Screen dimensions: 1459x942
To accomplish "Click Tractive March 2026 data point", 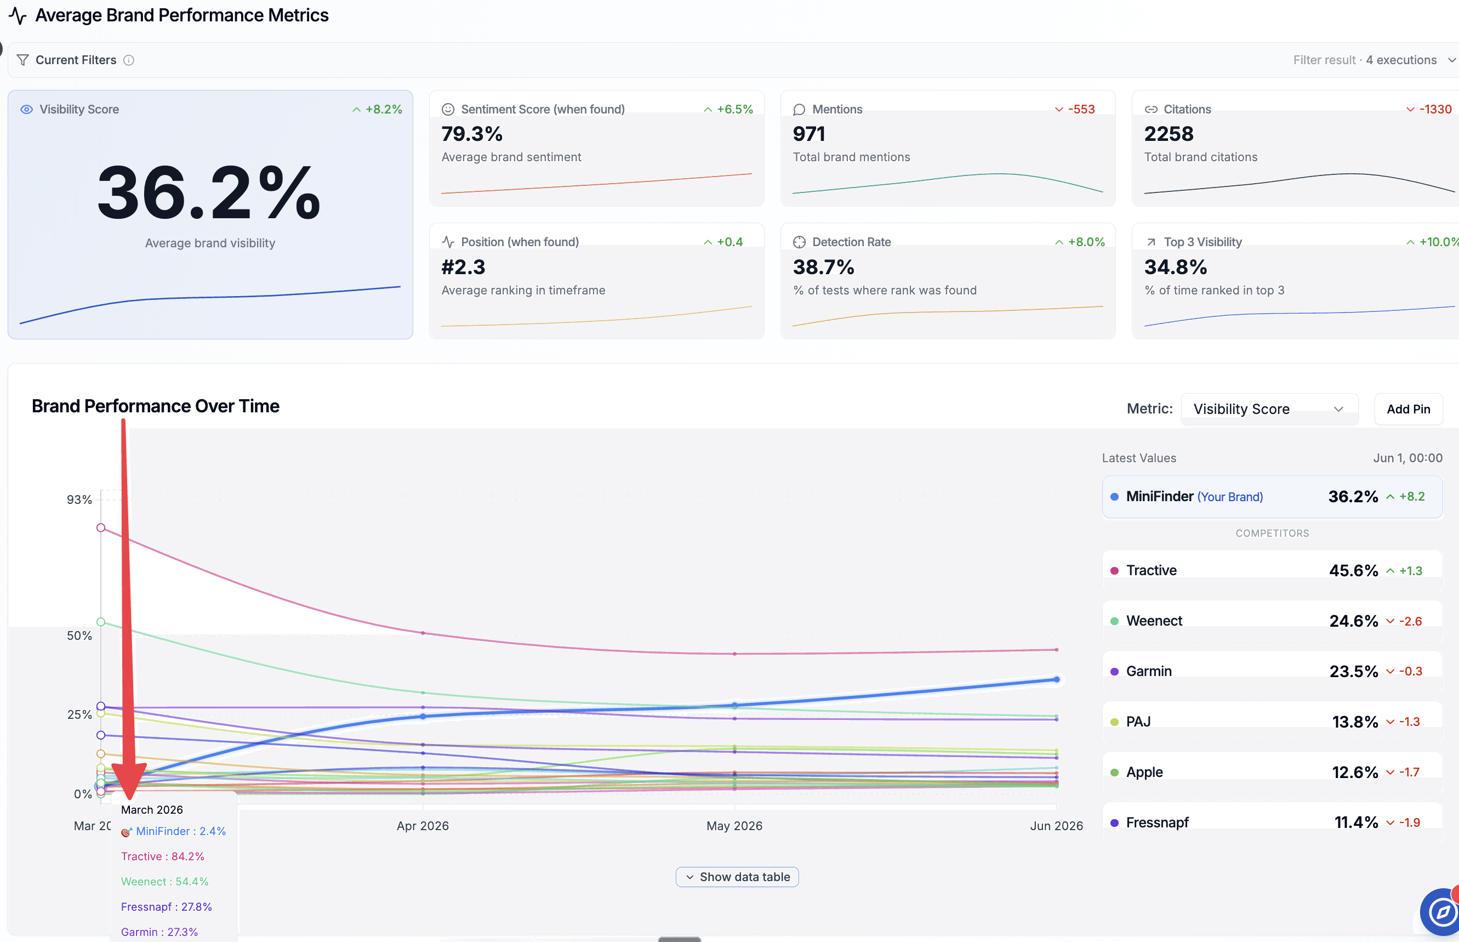I will pos(101,528).
